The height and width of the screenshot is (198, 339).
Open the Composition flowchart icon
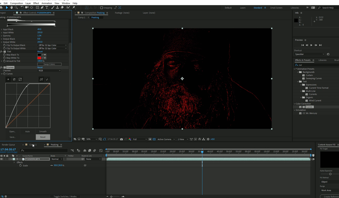(204, 139)
